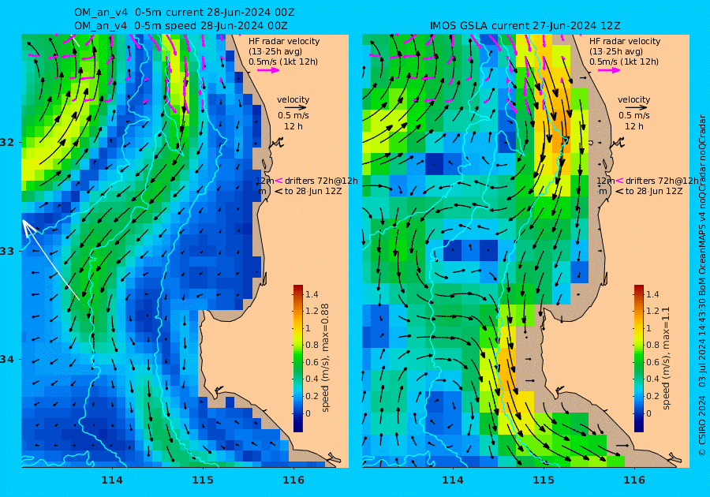Click the vertical '03 Jul 2024 14:43:30' timestamp
The width and height of the screenshot is (710, 497).
tap(702, 339)
